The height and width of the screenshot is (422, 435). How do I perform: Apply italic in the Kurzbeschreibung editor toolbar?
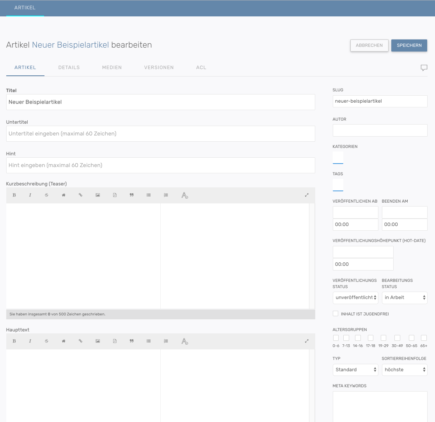[30, 195]
